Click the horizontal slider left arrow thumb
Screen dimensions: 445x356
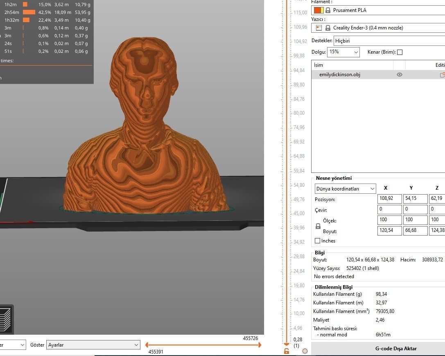click(x=147, y=345)
